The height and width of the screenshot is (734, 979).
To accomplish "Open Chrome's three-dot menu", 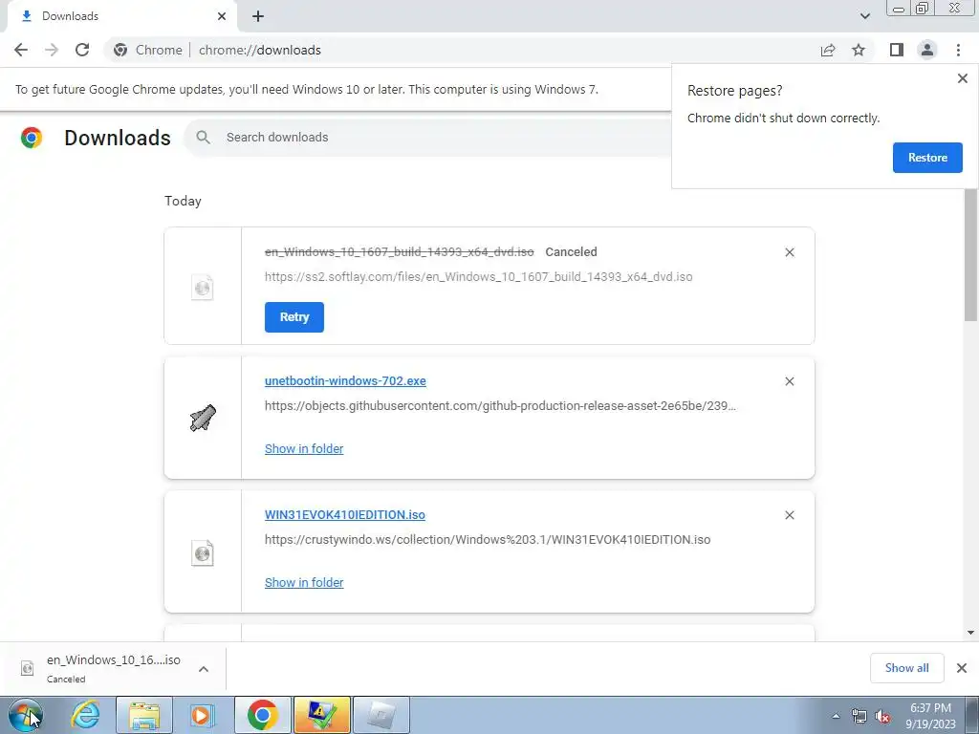I will [x=958, y=50].
